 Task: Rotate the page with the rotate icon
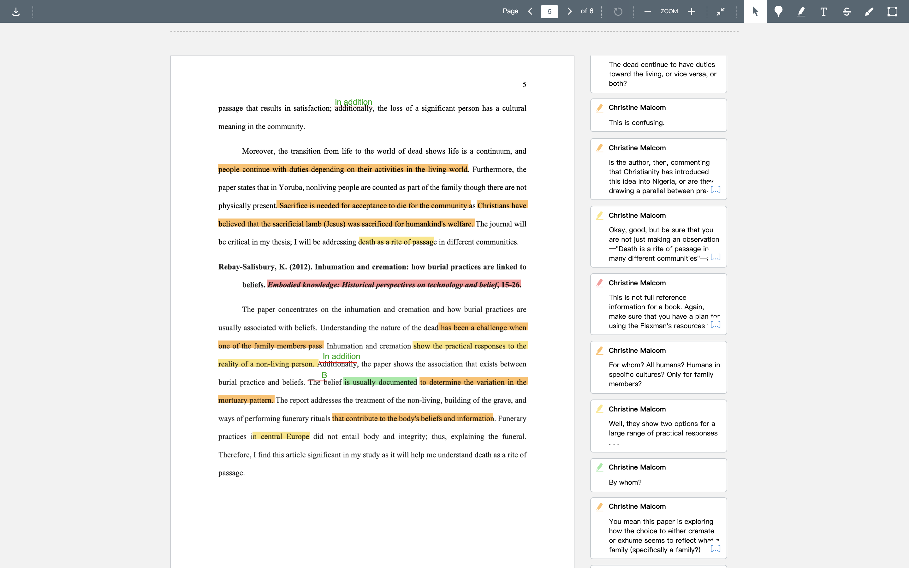click(x=618, y=11)
